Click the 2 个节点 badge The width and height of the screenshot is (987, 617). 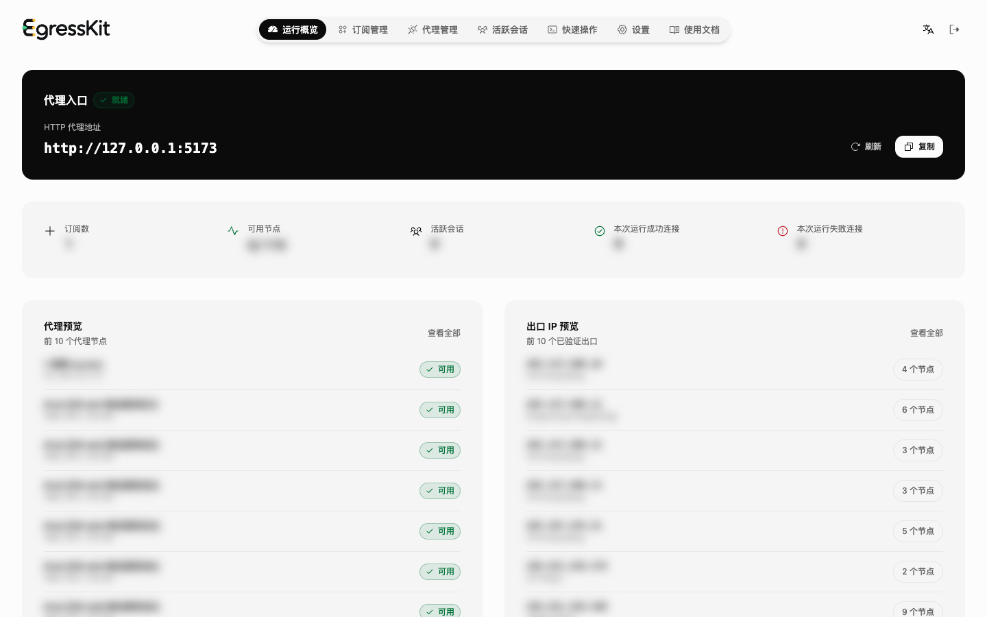[918, 572]
